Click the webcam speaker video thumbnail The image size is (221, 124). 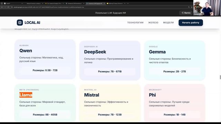pos(207,8)
